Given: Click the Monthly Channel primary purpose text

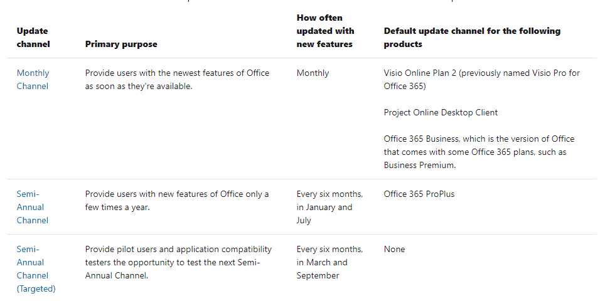Looking at the screenshot, I should point(177,80).
